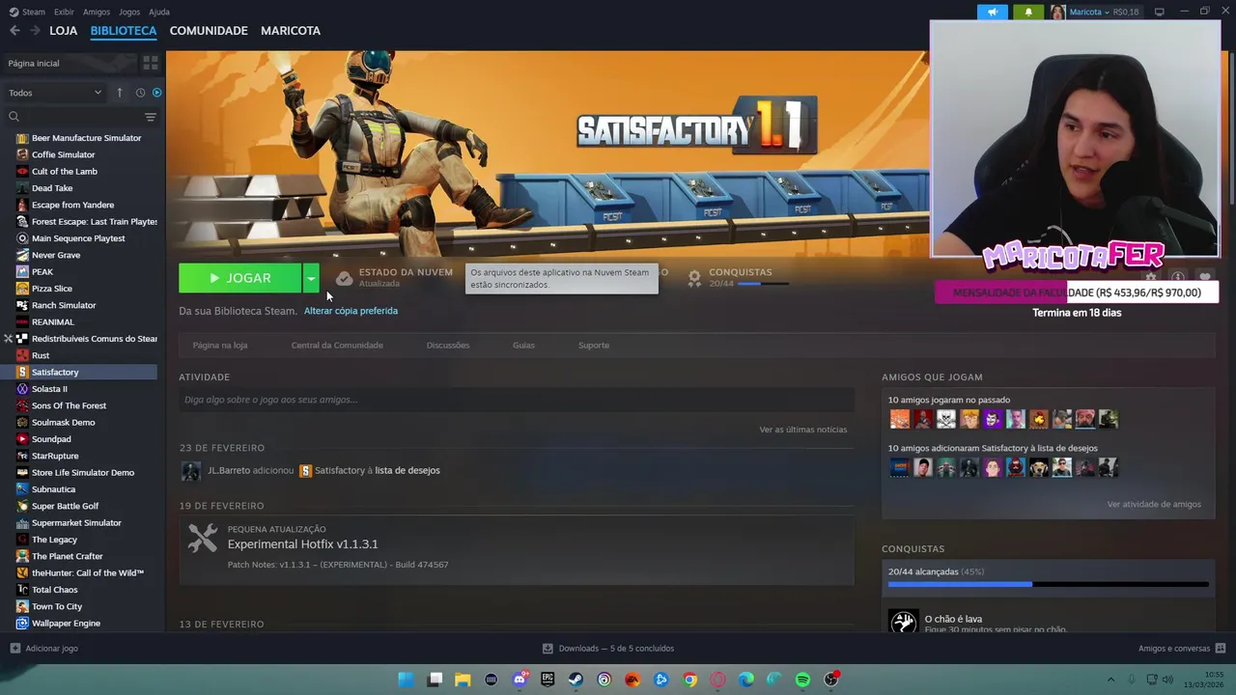Open the Amigos menu
Image resolution: width=1236 pixels, height=695 pixels.
(x=97, y=12)
